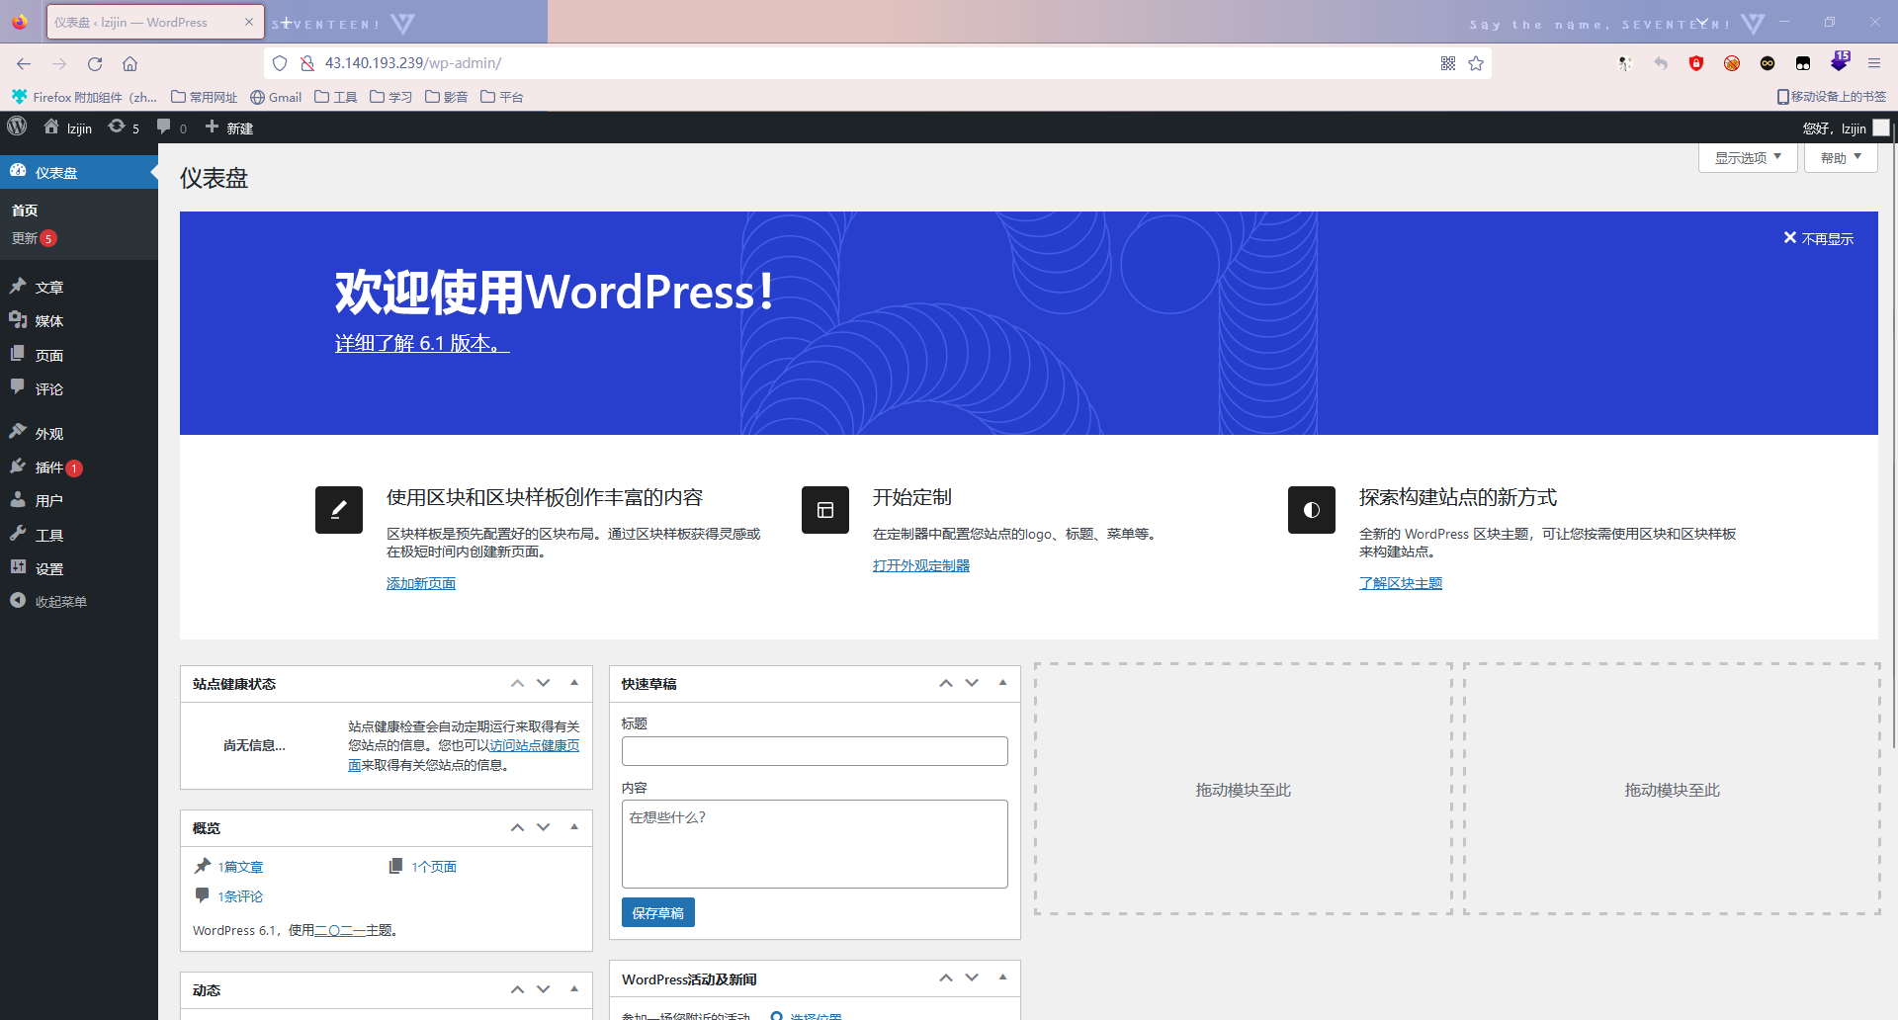Toggle 概览 panel collapse triangle
The width and height of the screenshot is (1898, 1020).
point(574,827)
